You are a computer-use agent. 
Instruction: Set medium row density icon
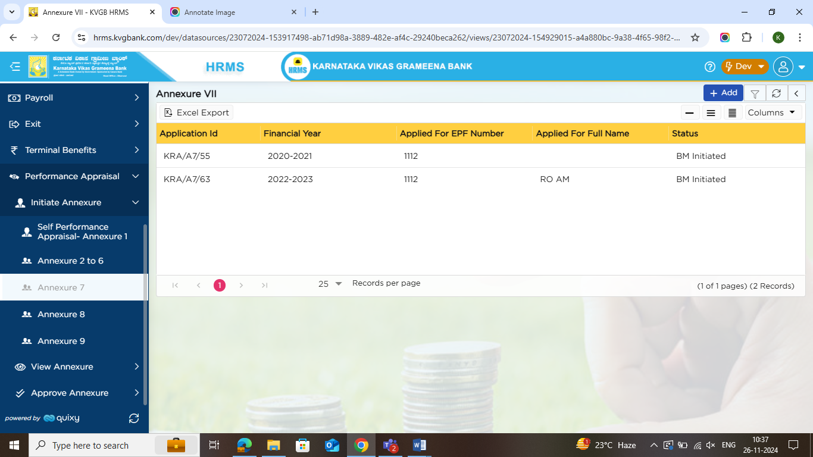(x=711, y=112)
